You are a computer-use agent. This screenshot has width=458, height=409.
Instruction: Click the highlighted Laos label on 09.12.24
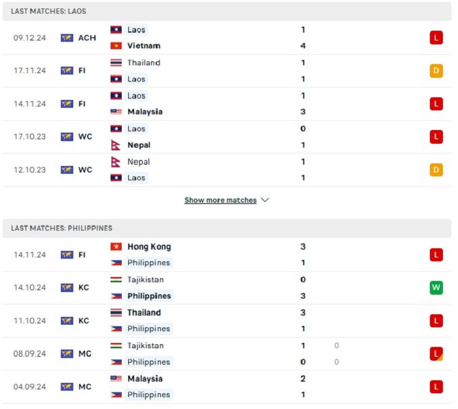tap(136, 30)
